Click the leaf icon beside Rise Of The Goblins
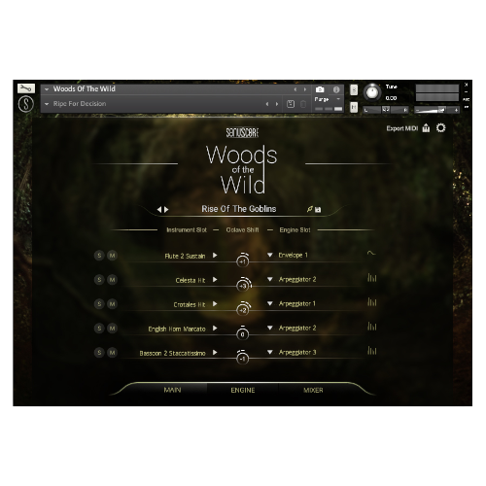 click(310, 209)
